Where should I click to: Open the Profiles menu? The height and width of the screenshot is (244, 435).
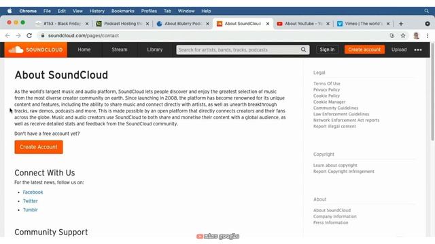149,11
